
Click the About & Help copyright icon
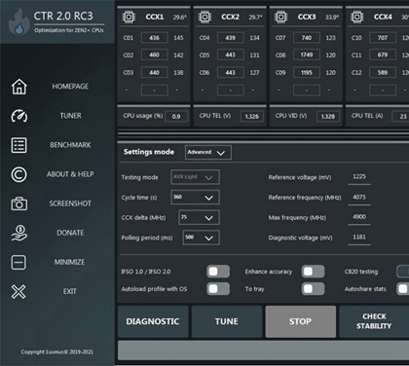(19, 174)
